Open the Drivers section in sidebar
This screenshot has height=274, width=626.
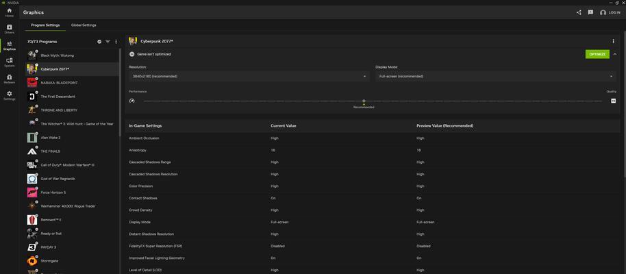pos(9,29)
